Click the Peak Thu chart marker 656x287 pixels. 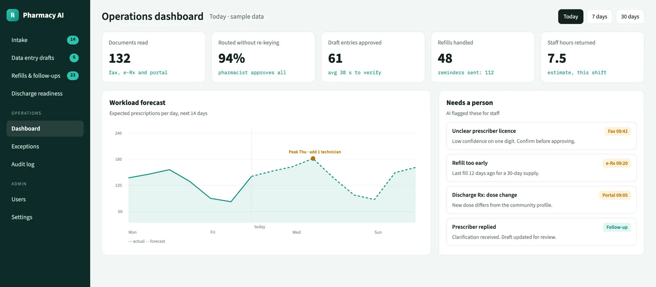[x=313, y=159]
